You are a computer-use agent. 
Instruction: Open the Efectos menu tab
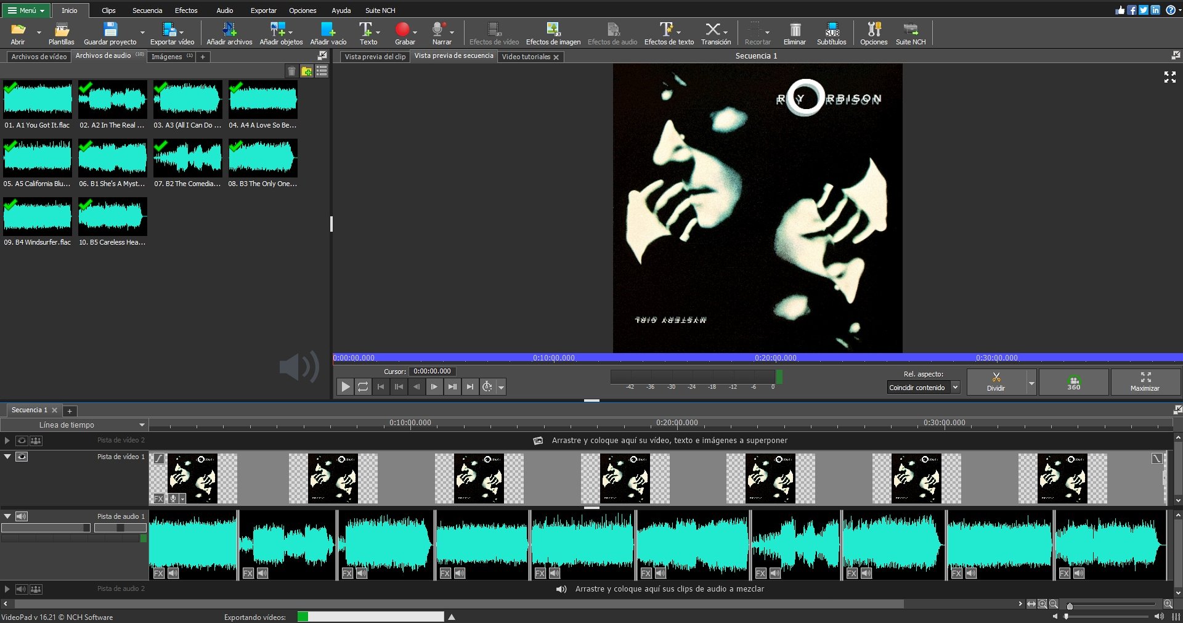click(186, 10)
